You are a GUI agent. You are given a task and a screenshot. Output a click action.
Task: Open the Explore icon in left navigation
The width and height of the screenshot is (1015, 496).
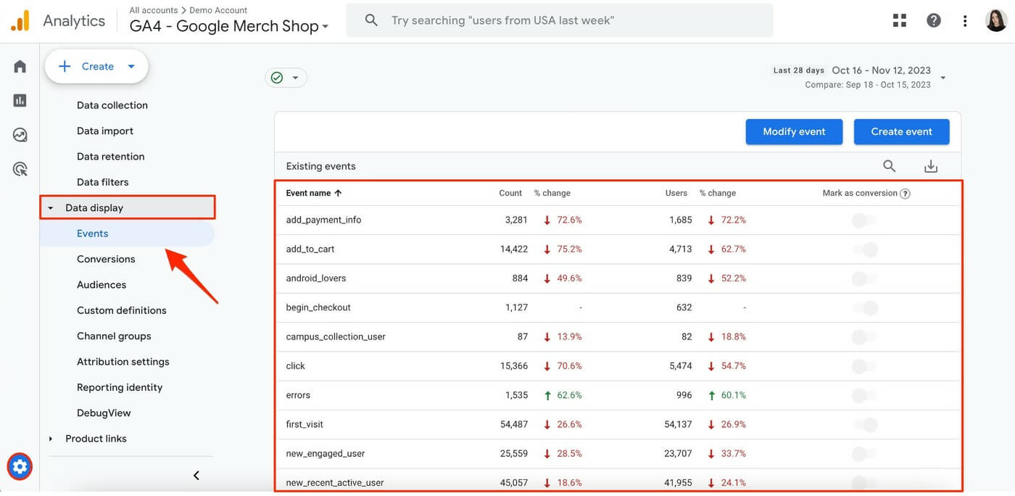point(20,134)
